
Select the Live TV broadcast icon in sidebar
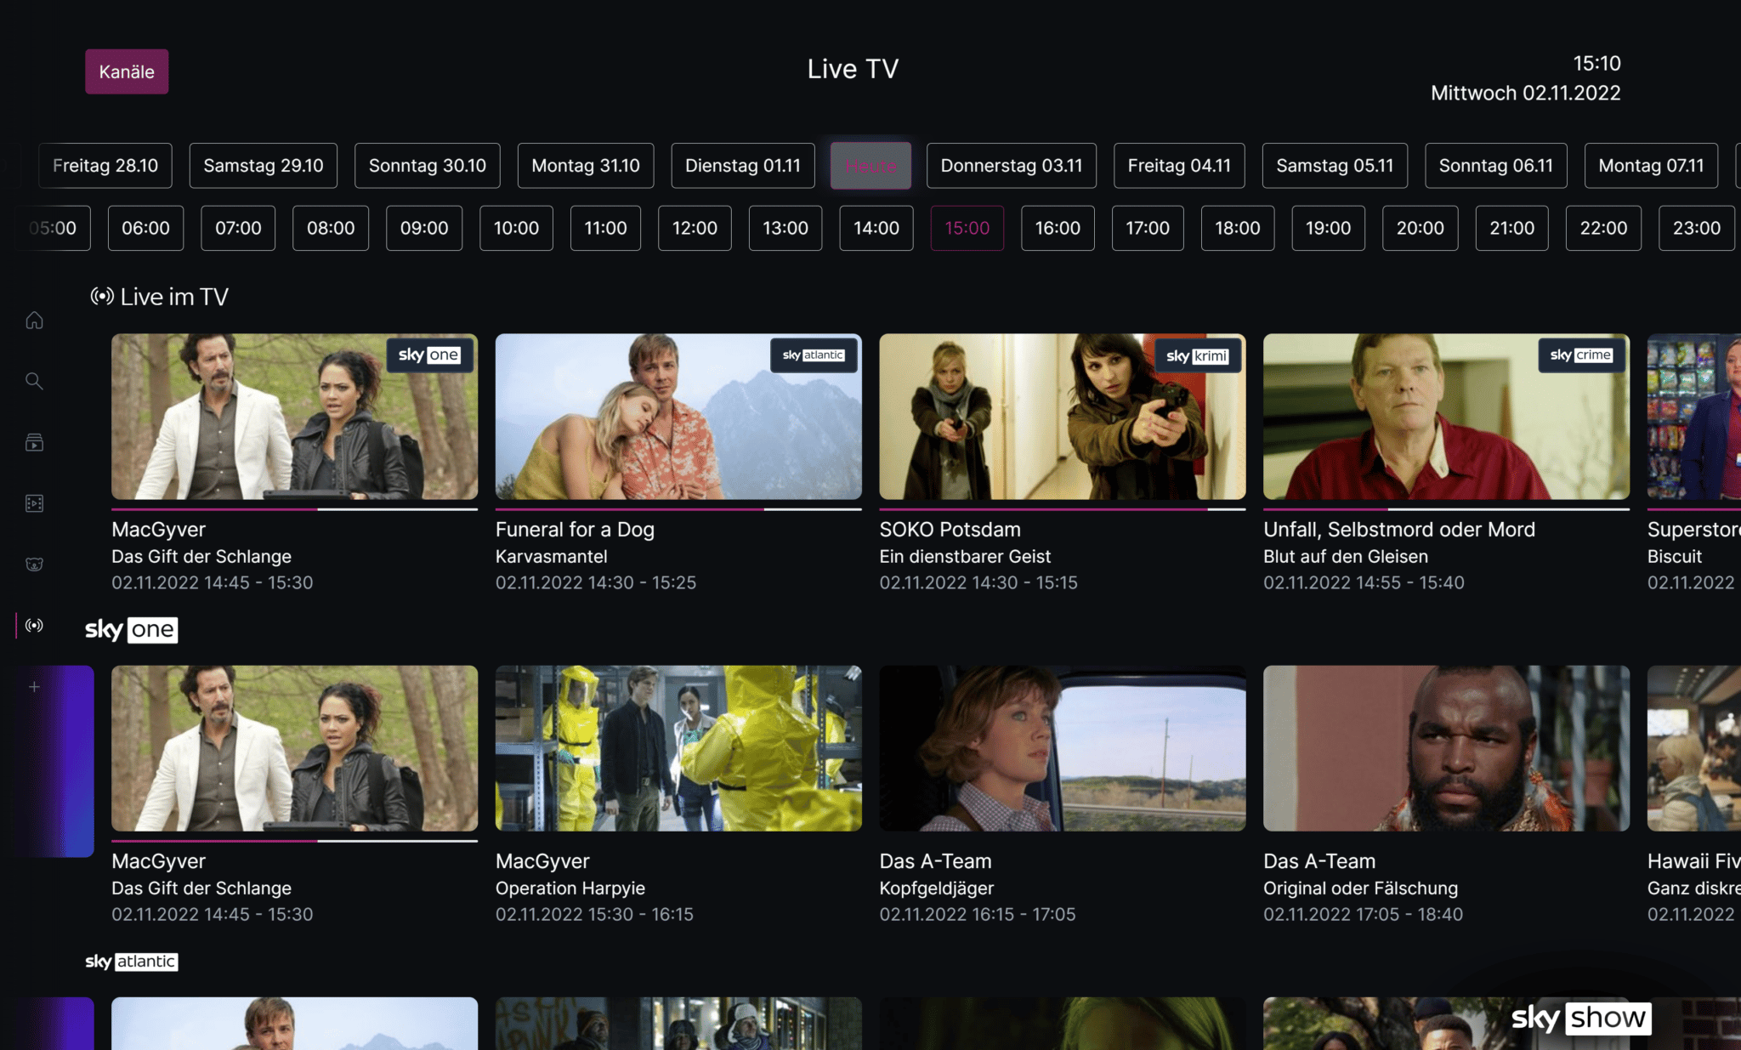click(34, 626)
